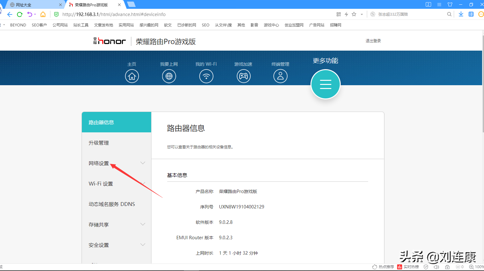This screenshot has width=484, height=271.
Task: Open the teal 更多功能 menu button
Action: 326,84
